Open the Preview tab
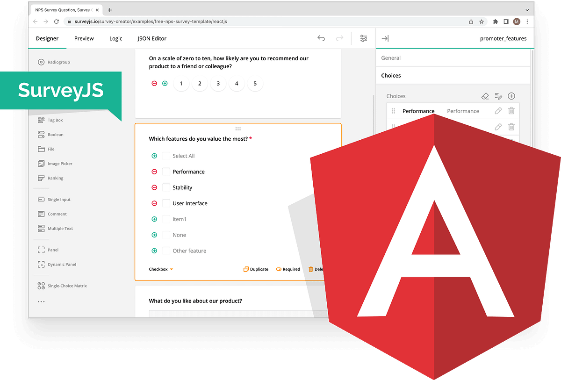Viewport: 561px width, 380px height. pyautogui.click(x=84, y=38)
